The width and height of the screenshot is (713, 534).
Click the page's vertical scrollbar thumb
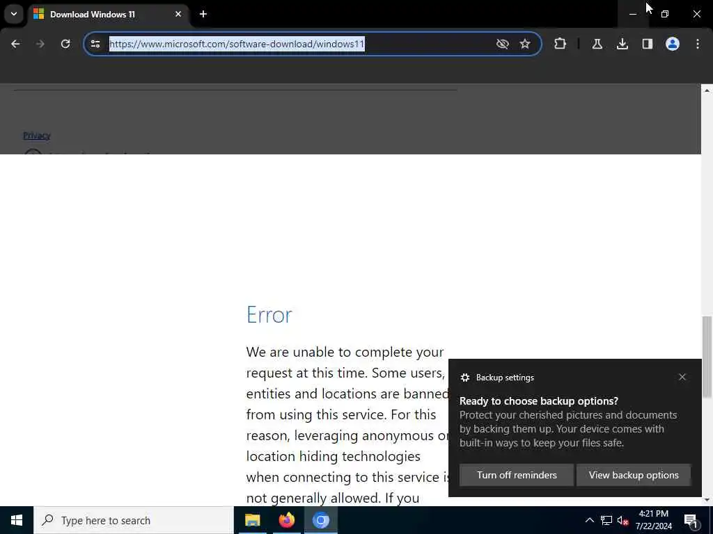click(707, 357)
